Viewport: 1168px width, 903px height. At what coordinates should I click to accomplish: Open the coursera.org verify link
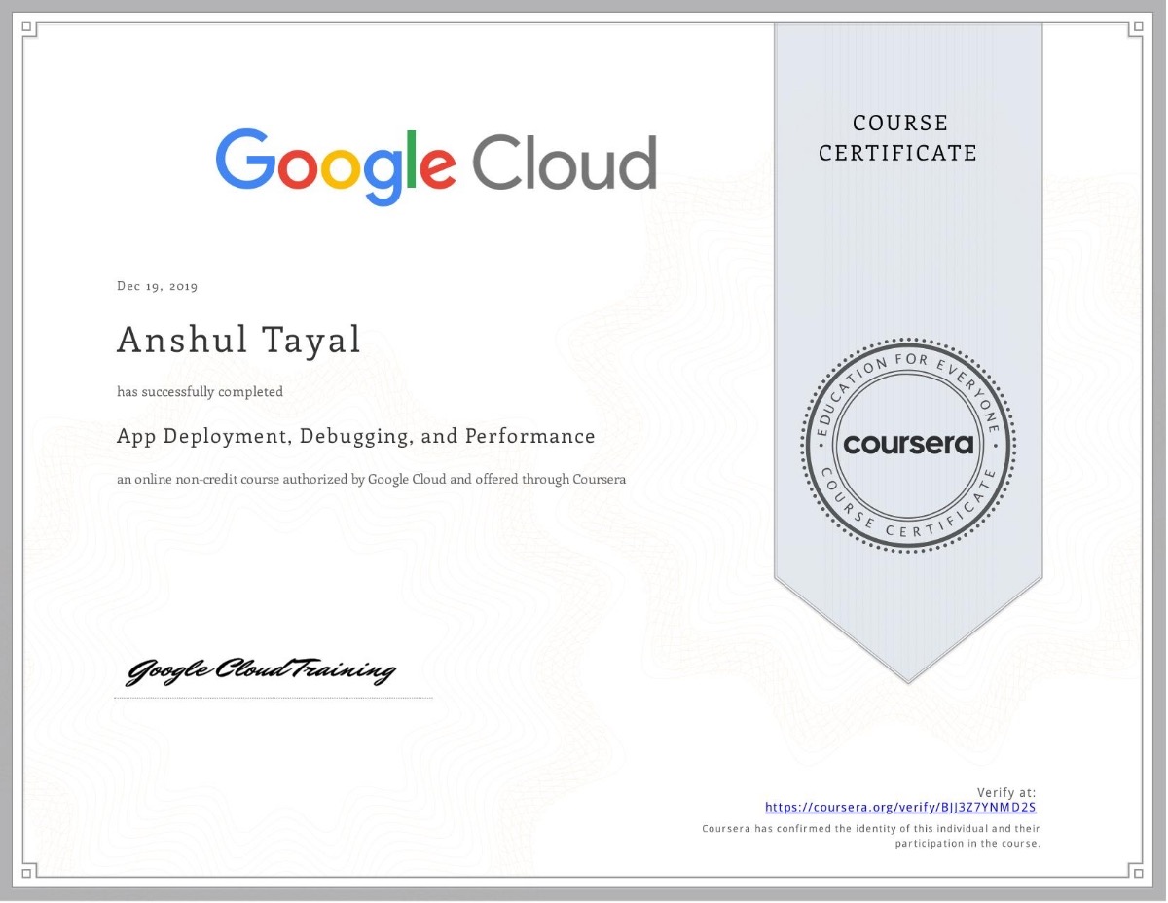900,807
